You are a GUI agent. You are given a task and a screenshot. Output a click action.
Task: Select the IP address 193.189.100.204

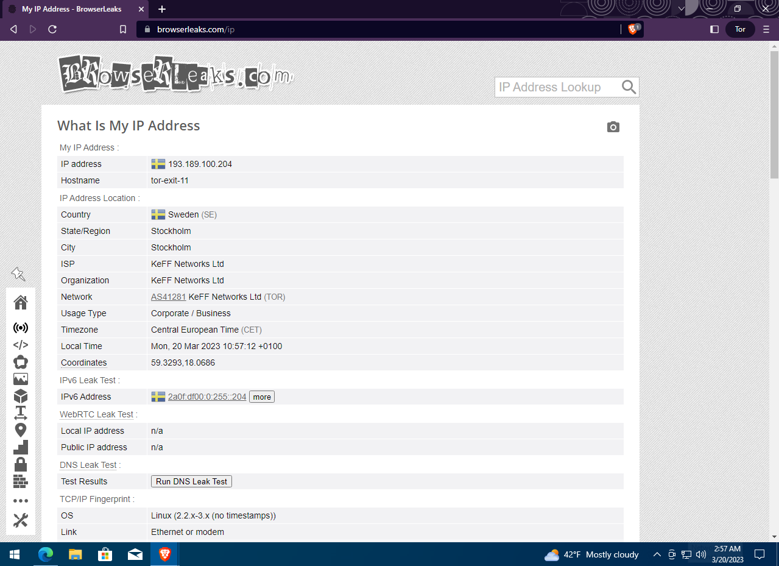tap(200, 164)
